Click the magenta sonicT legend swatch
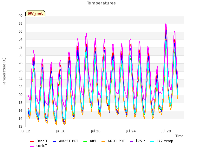 coord(32,146)
